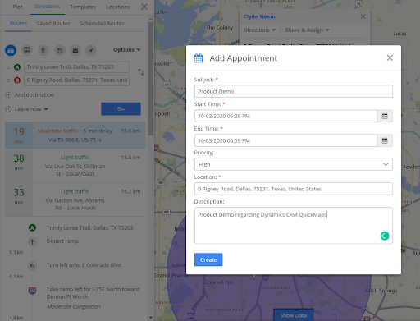Click the I-35E highway shield icon

[32, 291]
